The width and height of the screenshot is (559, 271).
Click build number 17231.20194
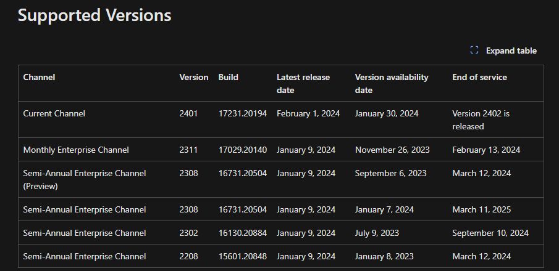click(x=243, y=113)
